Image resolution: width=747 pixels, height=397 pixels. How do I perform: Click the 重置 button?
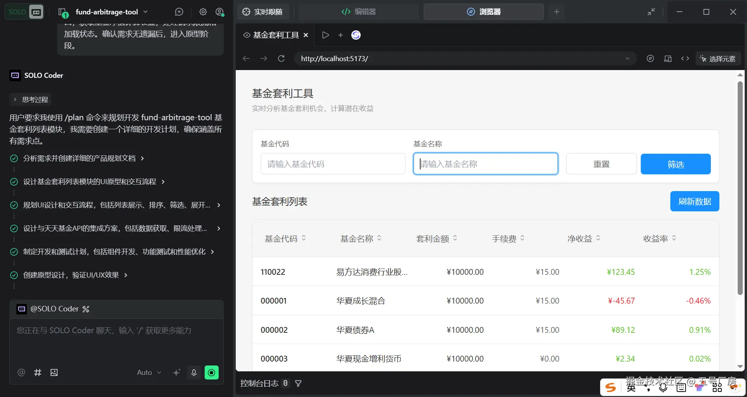pos(601,164)
